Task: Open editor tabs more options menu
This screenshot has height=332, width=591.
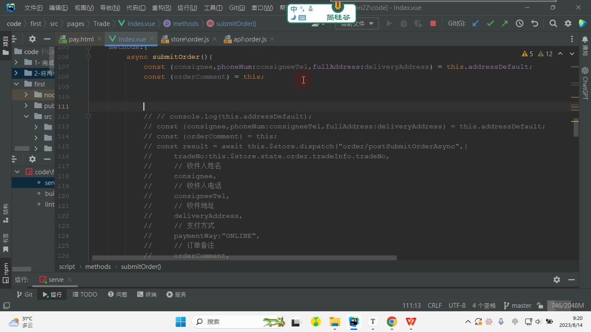Action: (572, 39)
